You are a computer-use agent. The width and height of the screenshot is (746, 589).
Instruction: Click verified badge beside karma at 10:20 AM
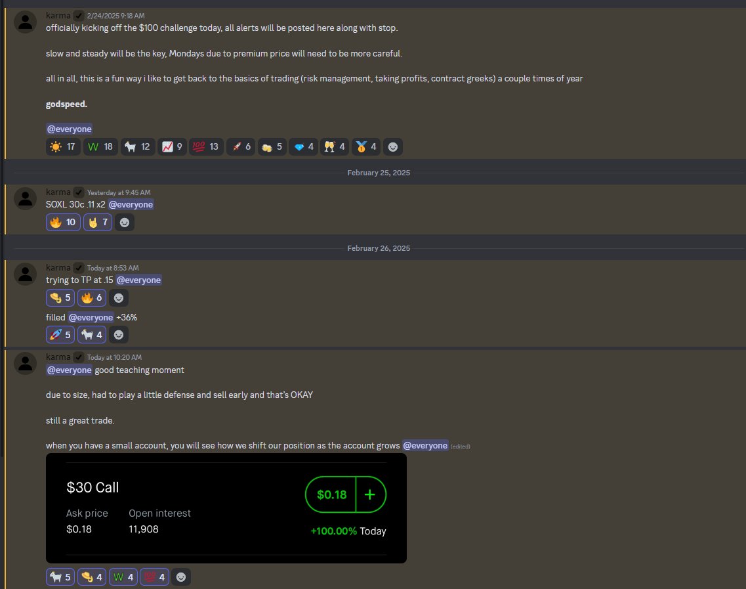pos(79,357)
